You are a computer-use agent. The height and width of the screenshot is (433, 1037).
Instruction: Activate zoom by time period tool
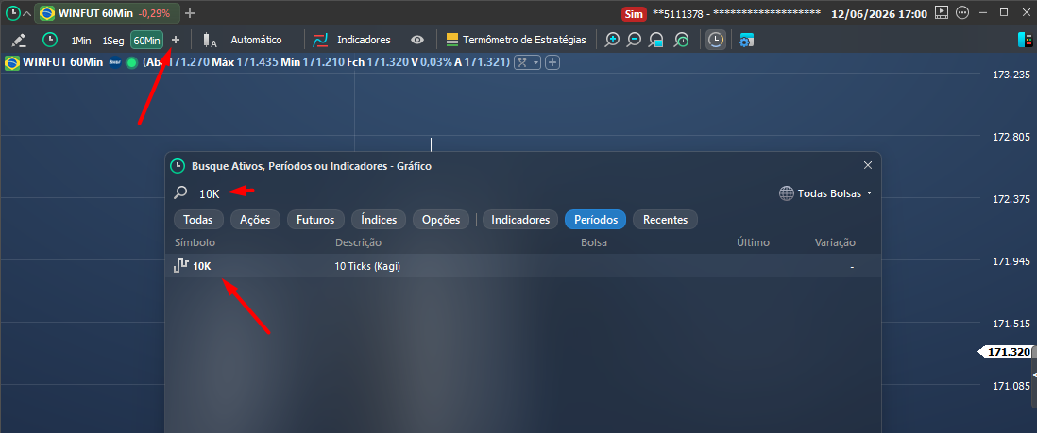pos(681,40)
